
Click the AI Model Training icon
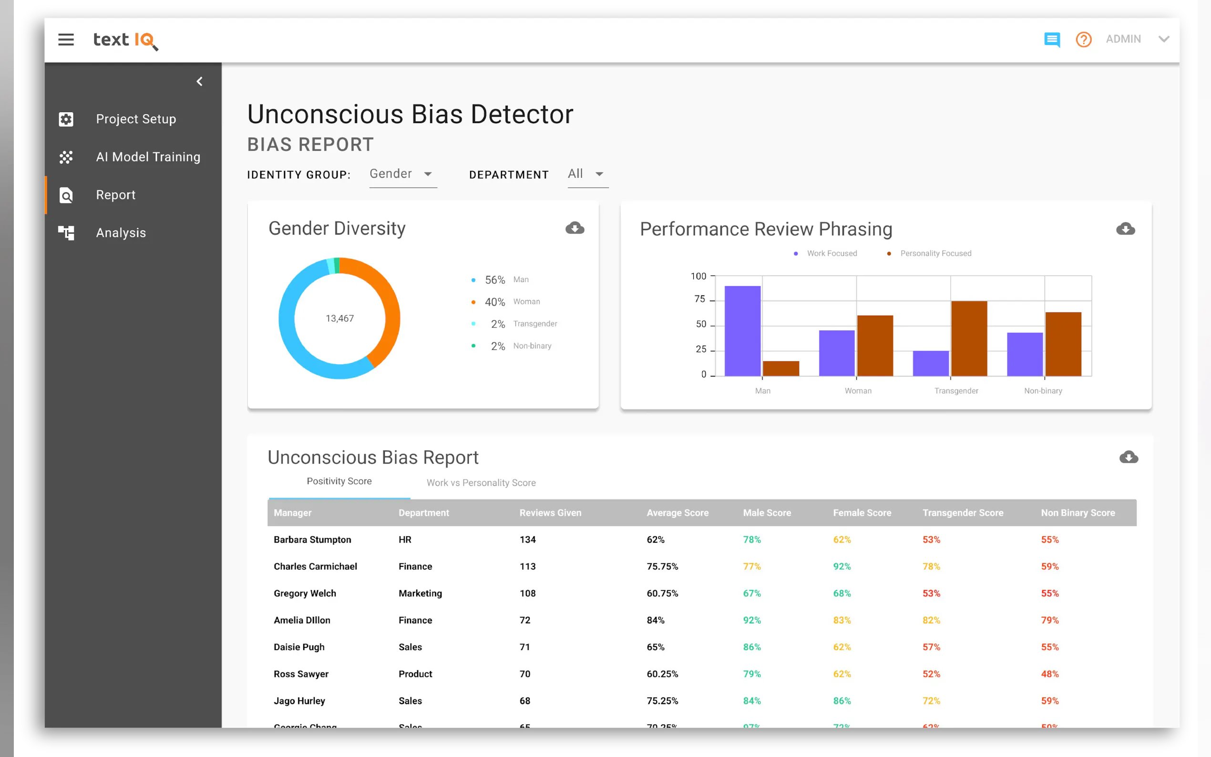pos(66,157)
